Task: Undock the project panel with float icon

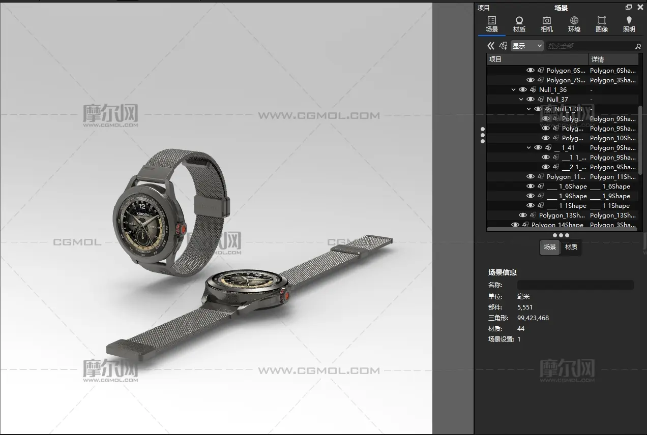Action: (x=629, y=7)
